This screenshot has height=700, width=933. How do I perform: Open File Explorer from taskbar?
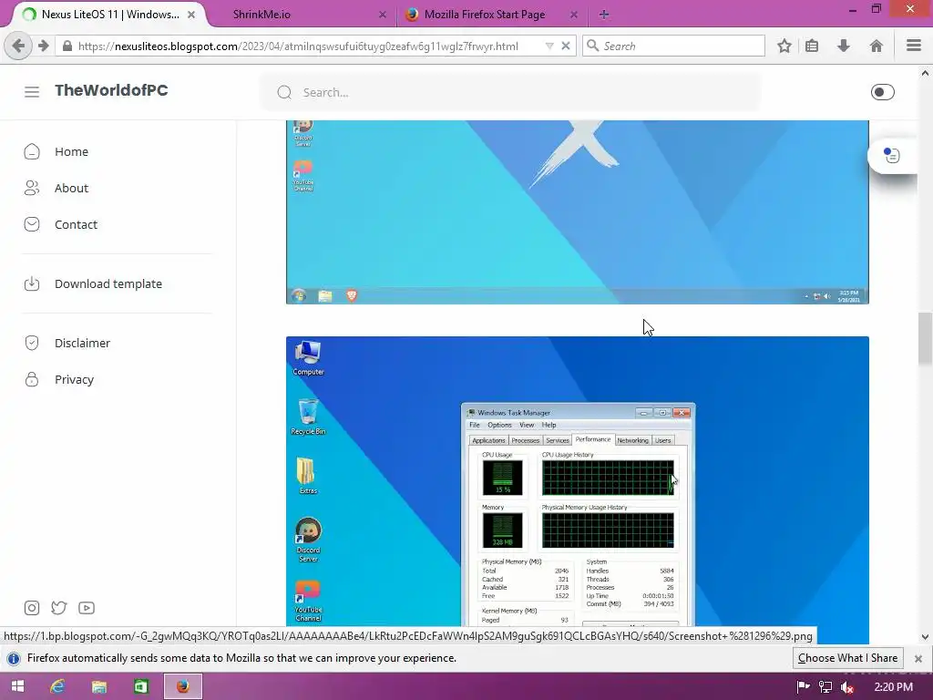pos(98,687)
